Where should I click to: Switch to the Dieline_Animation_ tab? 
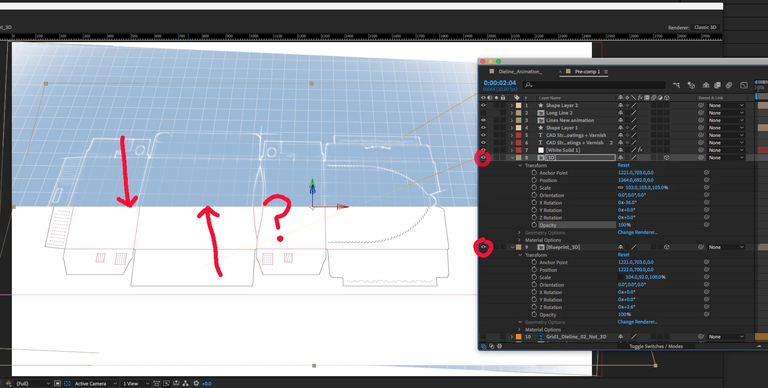pos(520,72)
